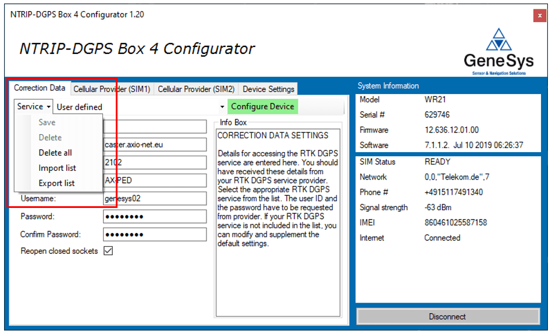The image size is (552, 334).
Task: Click the mountpoint field showing AX-PED
Action: [x=155, y=180]
